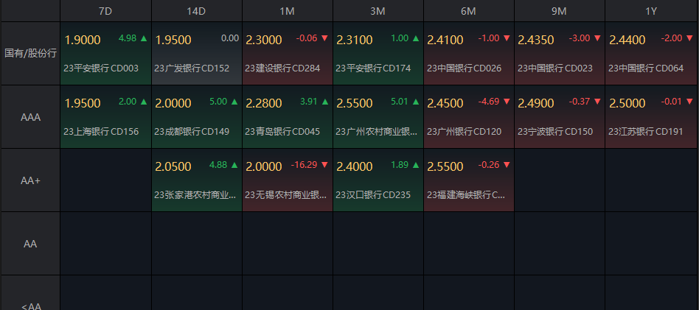699x310 pixels.
Task: Select the 6M column header
Action: 468,11
